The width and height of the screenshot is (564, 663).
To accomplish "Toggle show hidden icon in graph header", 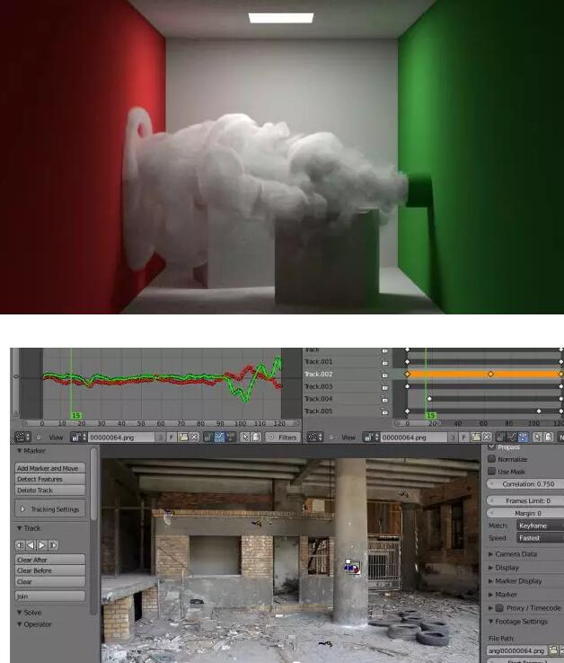I will [256, 438].
